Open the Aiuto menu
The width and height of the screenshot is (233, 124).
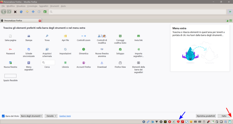63,6
